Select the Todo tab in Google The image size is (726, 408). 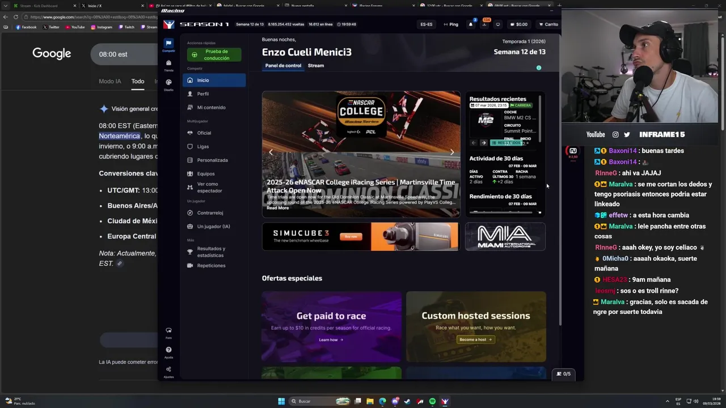click(138, 82)
